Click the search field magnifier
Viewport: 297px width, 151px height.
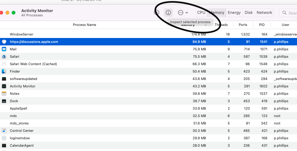pos(284,13)
